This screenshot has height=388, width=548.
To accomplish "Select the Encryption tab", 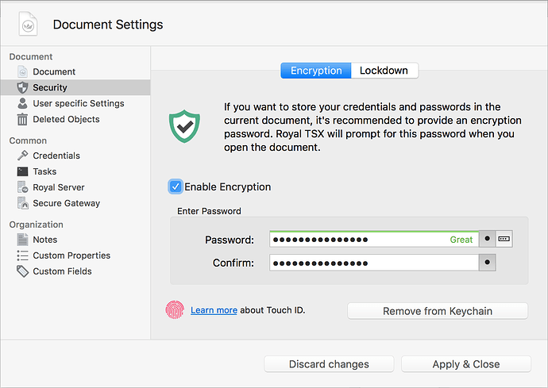I will pos(316,71).
